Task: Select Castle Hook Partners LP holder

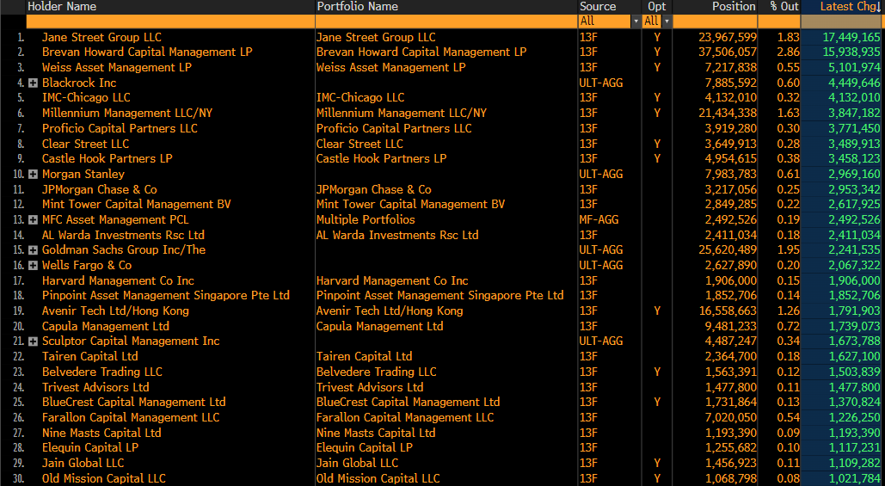Action: (108, 158)
